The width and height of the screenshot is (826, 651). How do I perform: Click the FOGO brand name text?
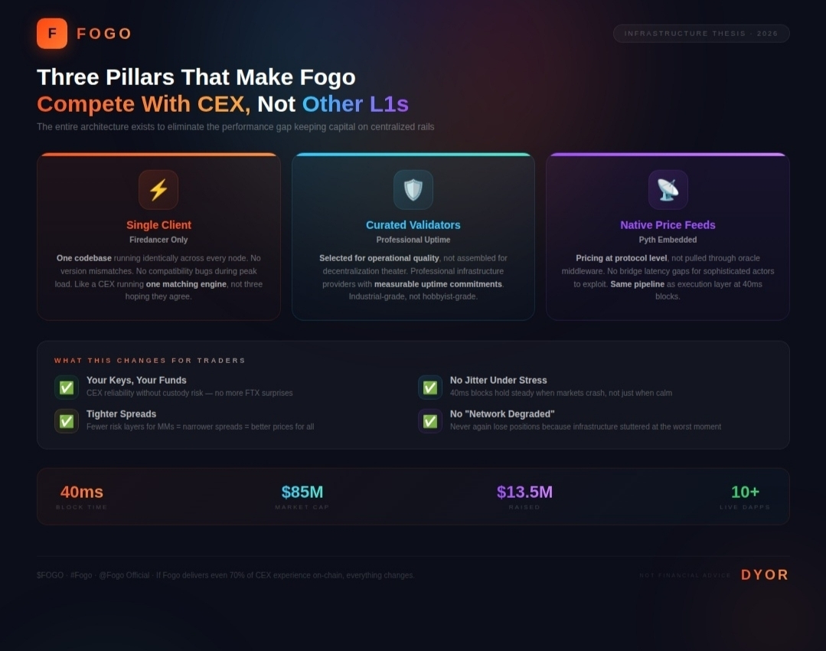pos(104,34)
